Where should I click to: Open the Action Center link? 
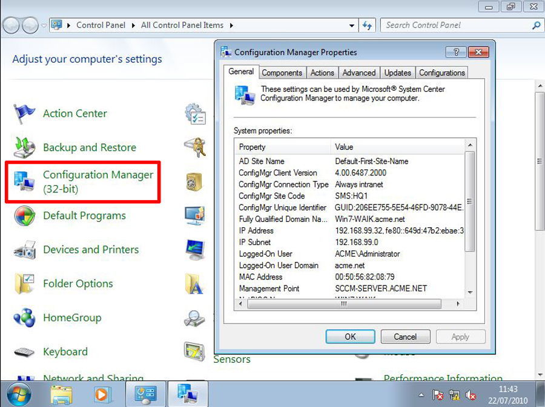click(x=75, y=114)
